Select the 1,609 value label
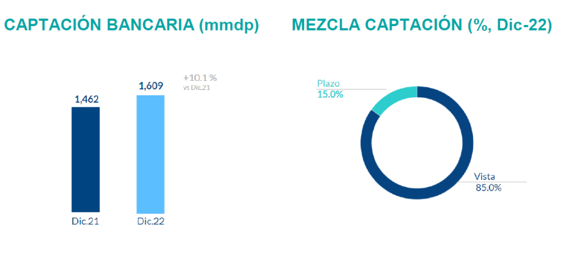The height and width of the screenshot is (257, 580). point(151,86)
